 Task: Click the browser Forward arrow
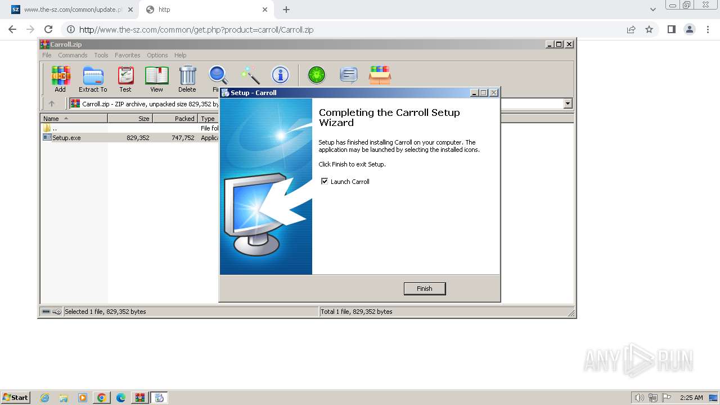click(30, 29)
